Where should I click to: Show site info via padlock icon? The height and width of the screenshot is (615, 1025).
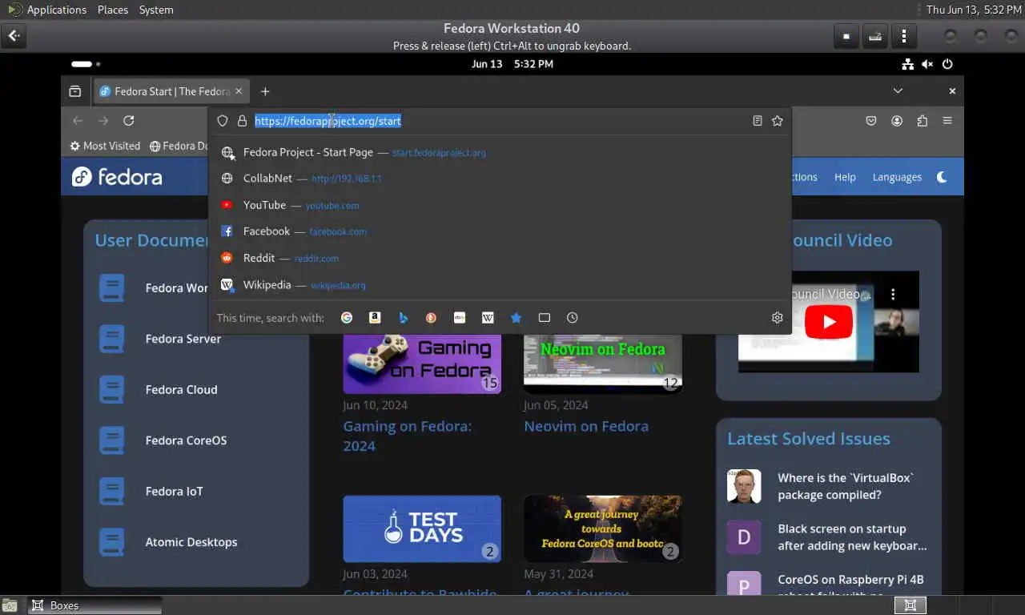(x=242, y=121)
